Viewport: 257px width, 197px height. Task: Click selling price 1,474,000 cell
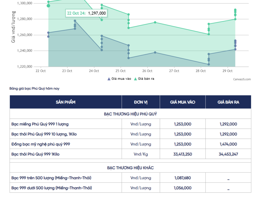228,144
